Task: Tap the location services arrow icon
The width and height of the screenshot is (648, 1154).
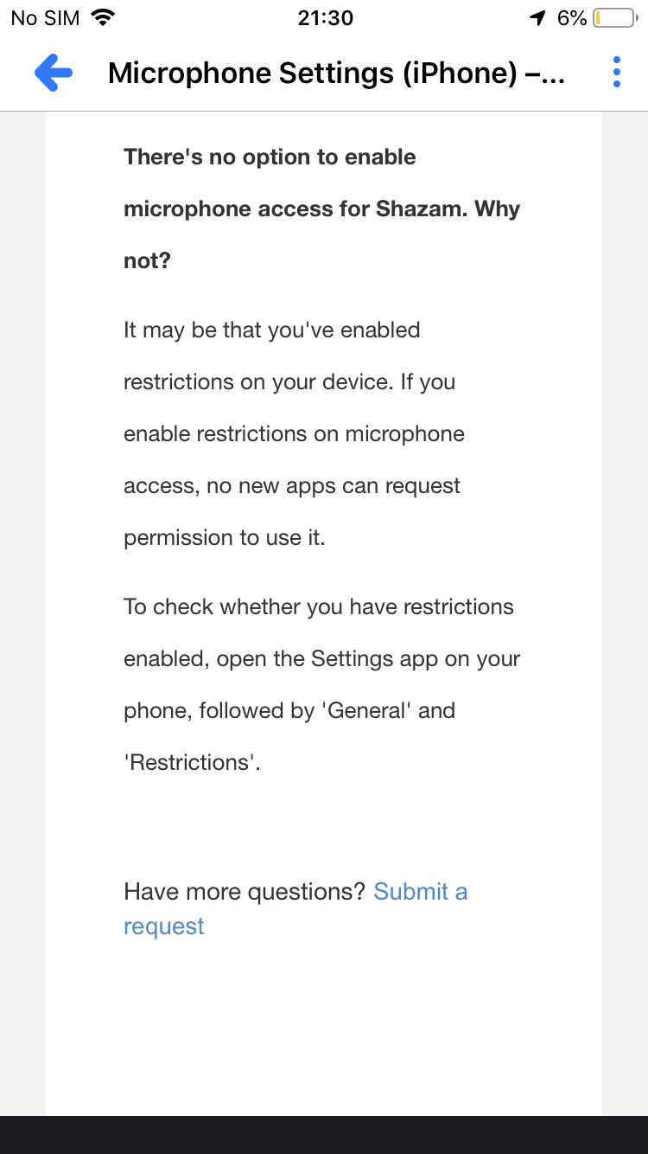Action: [537, 17]
